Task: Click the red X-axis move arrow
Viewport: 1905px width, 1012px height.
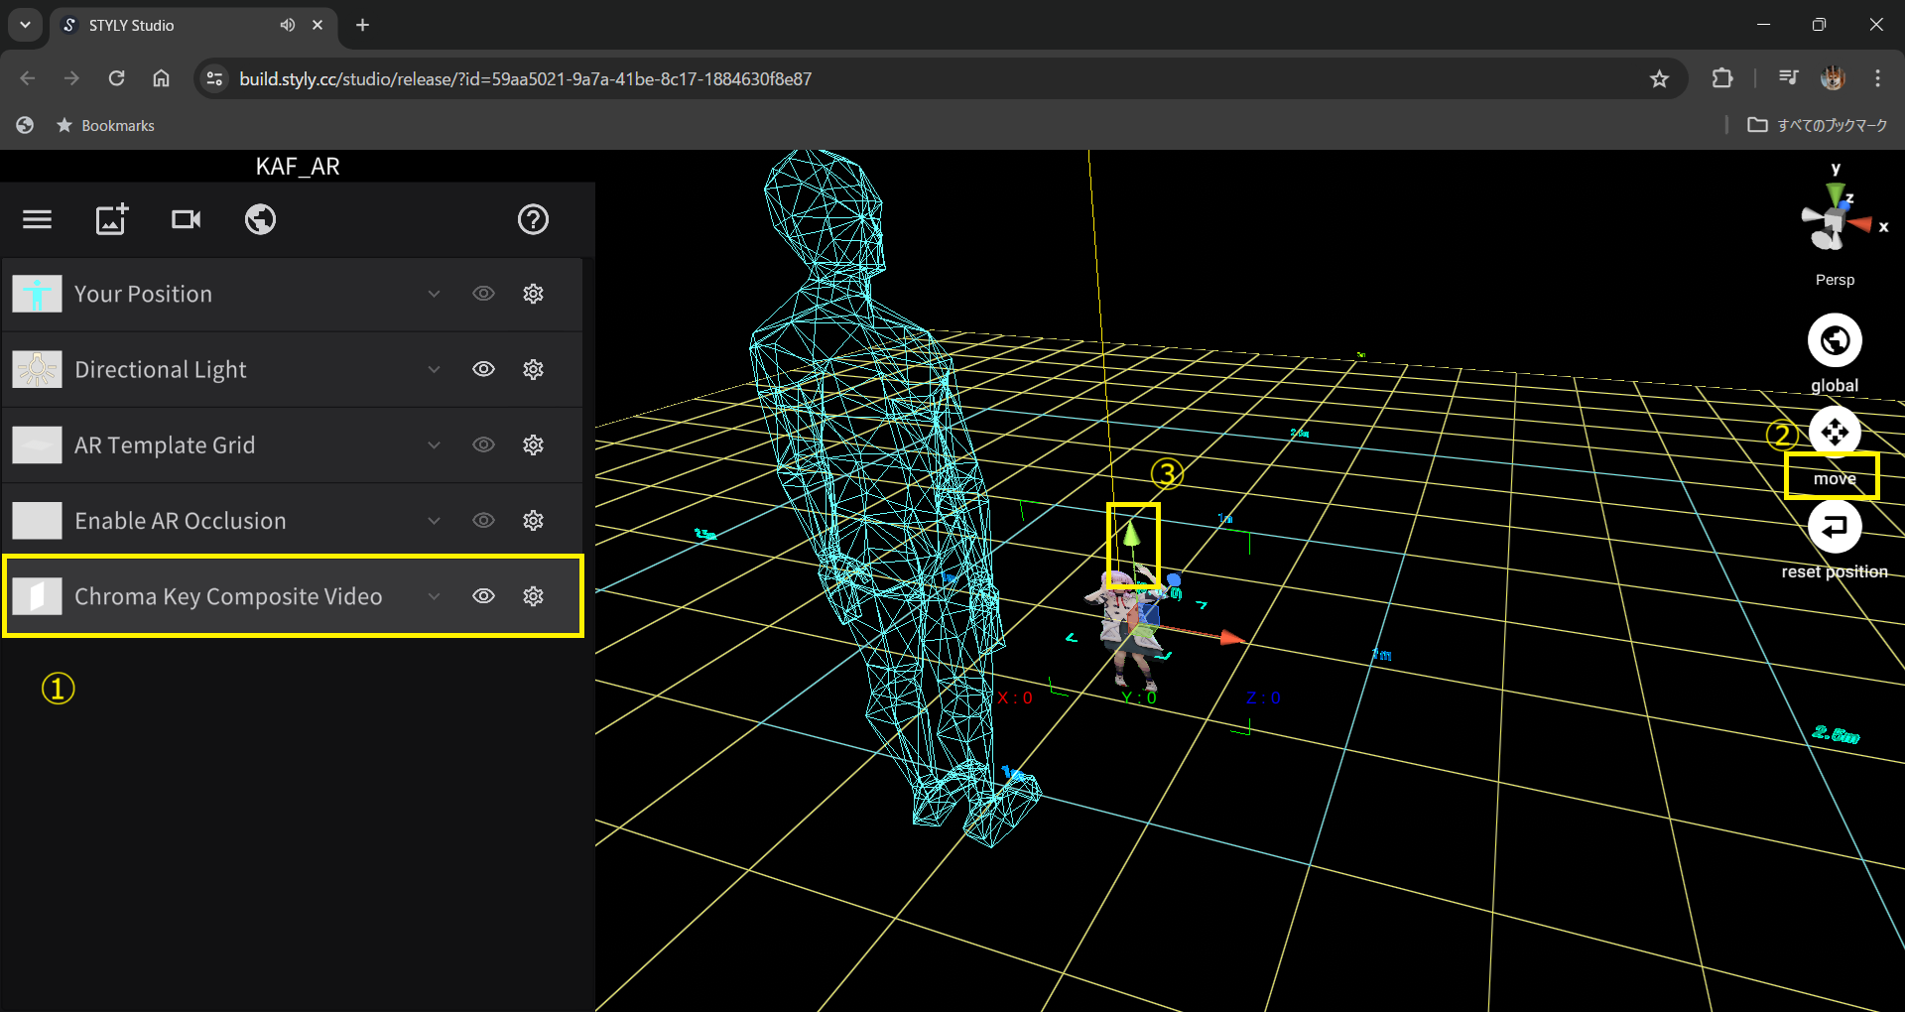Action: click(1232, 637)
